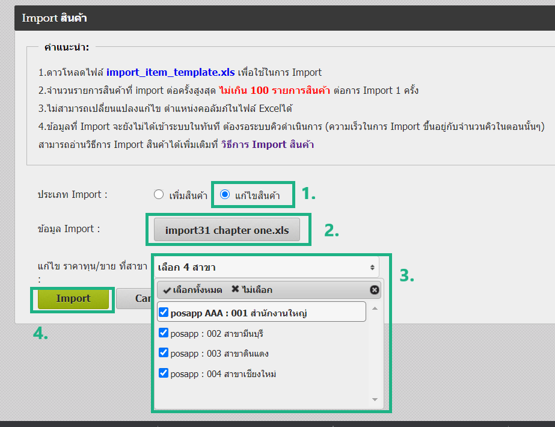Click the green Import button
Viewport: 555px width, 427px height.
[x=73, y=298]
